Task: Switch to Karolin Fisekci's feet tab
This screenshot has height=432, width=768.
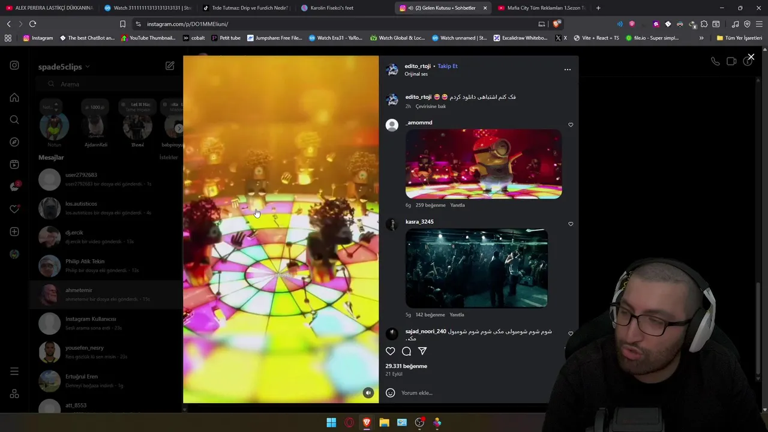Action: coord(344,8)
